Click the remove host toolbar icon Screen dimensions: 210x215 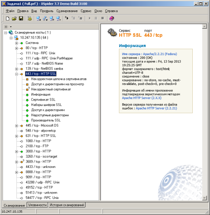pos(58,18)
